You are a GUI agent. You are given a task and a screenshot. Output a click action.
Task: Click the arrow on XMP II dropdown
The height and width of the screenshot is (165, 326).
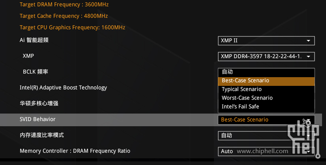click(309, 41)
